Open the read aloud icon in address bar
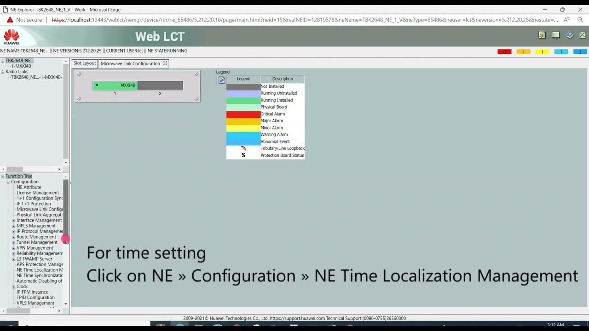 pyautogui.click(x=566, y=20)
